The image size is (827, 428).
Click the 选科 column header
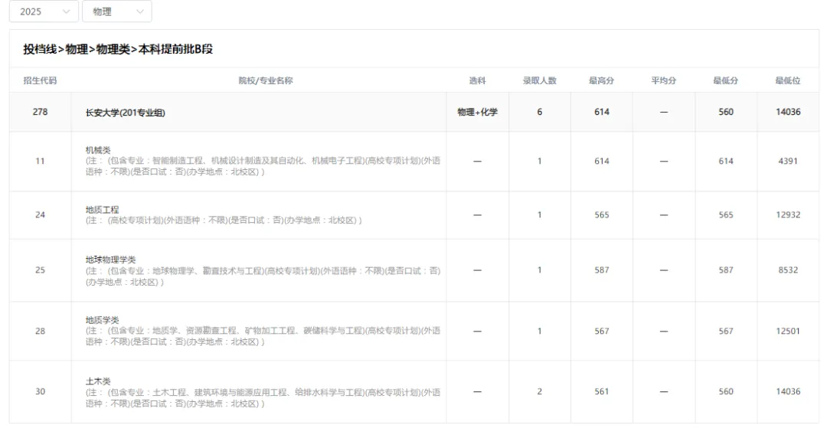click(x=477, y=80)
